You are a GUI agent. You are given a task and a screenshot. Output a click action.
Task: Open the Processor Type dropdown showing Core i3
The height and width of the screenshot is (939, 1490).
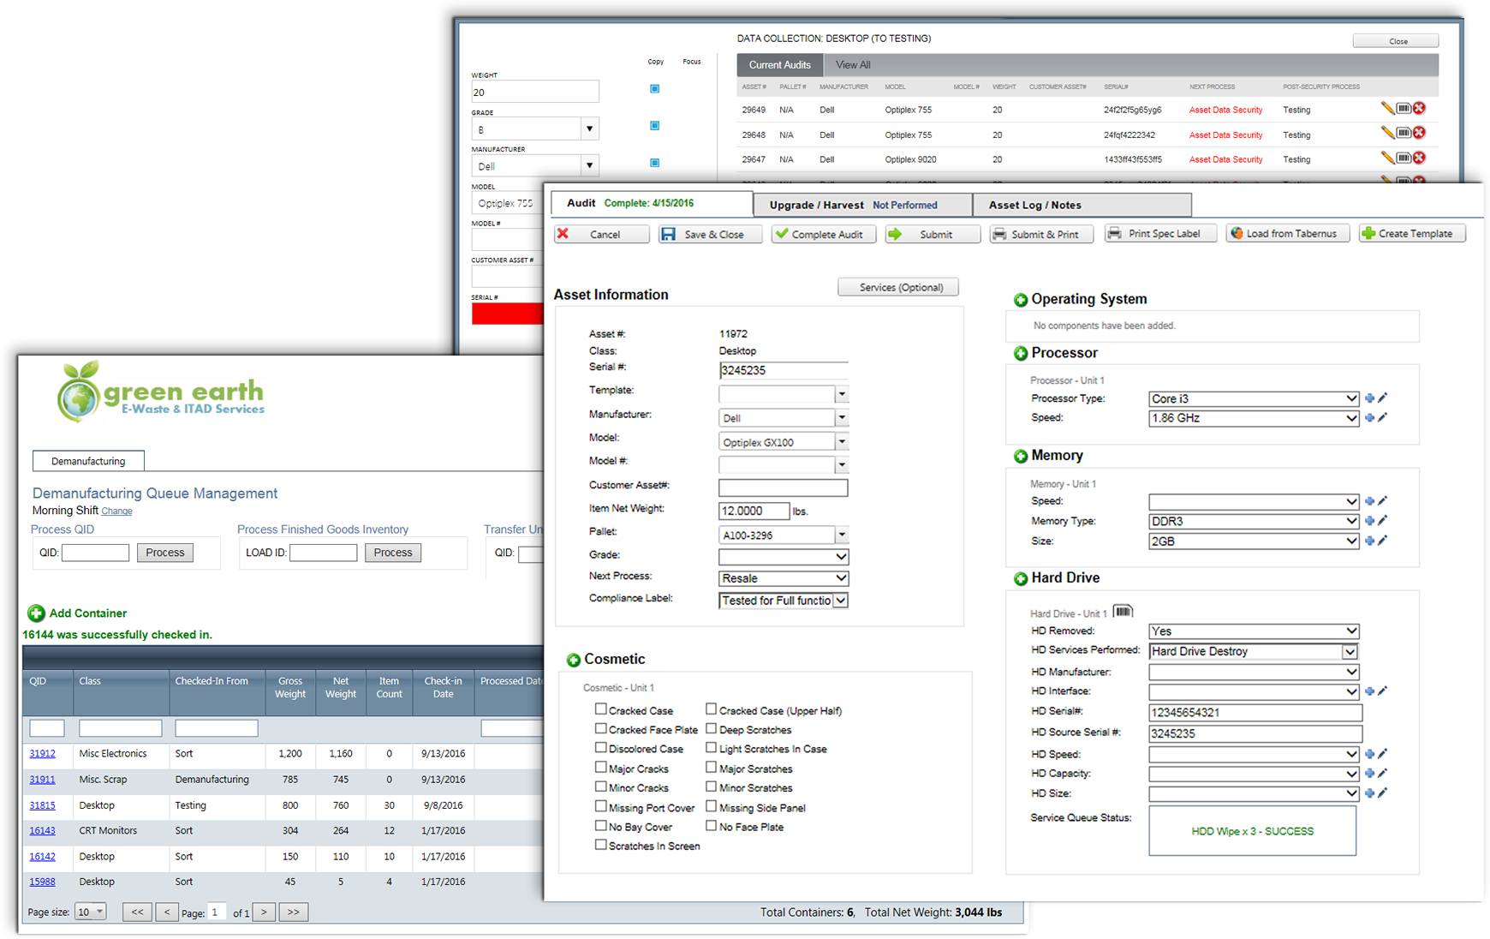pos(1254,398)
